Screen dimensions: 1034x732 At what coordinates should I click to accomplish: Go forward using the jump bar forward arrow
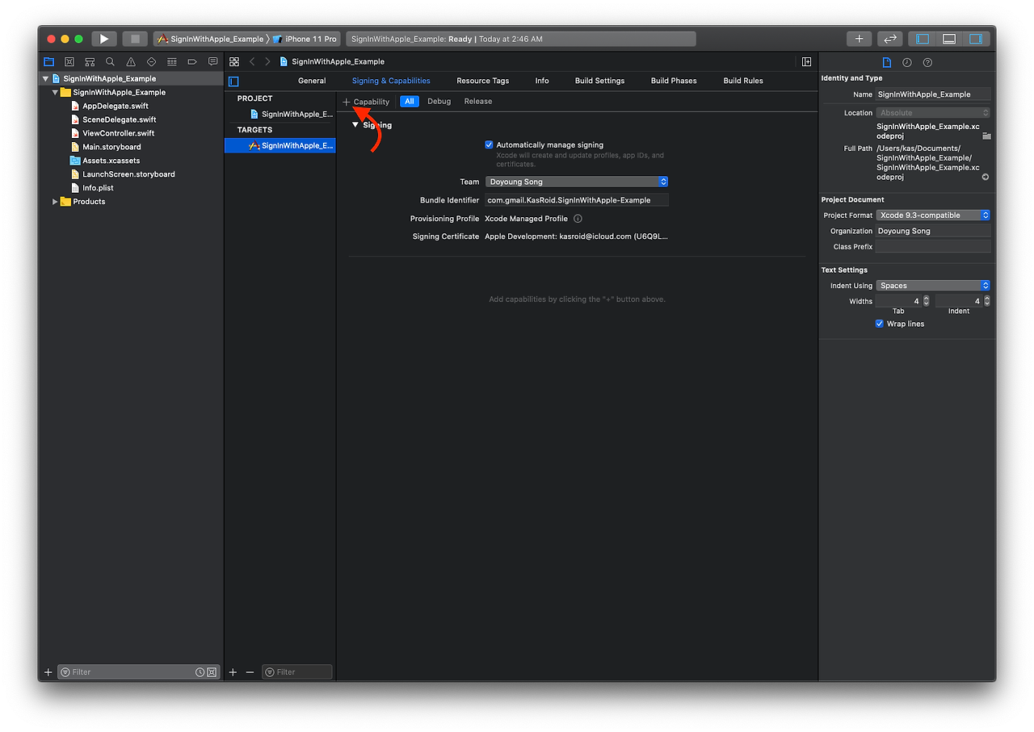point(267,61)
